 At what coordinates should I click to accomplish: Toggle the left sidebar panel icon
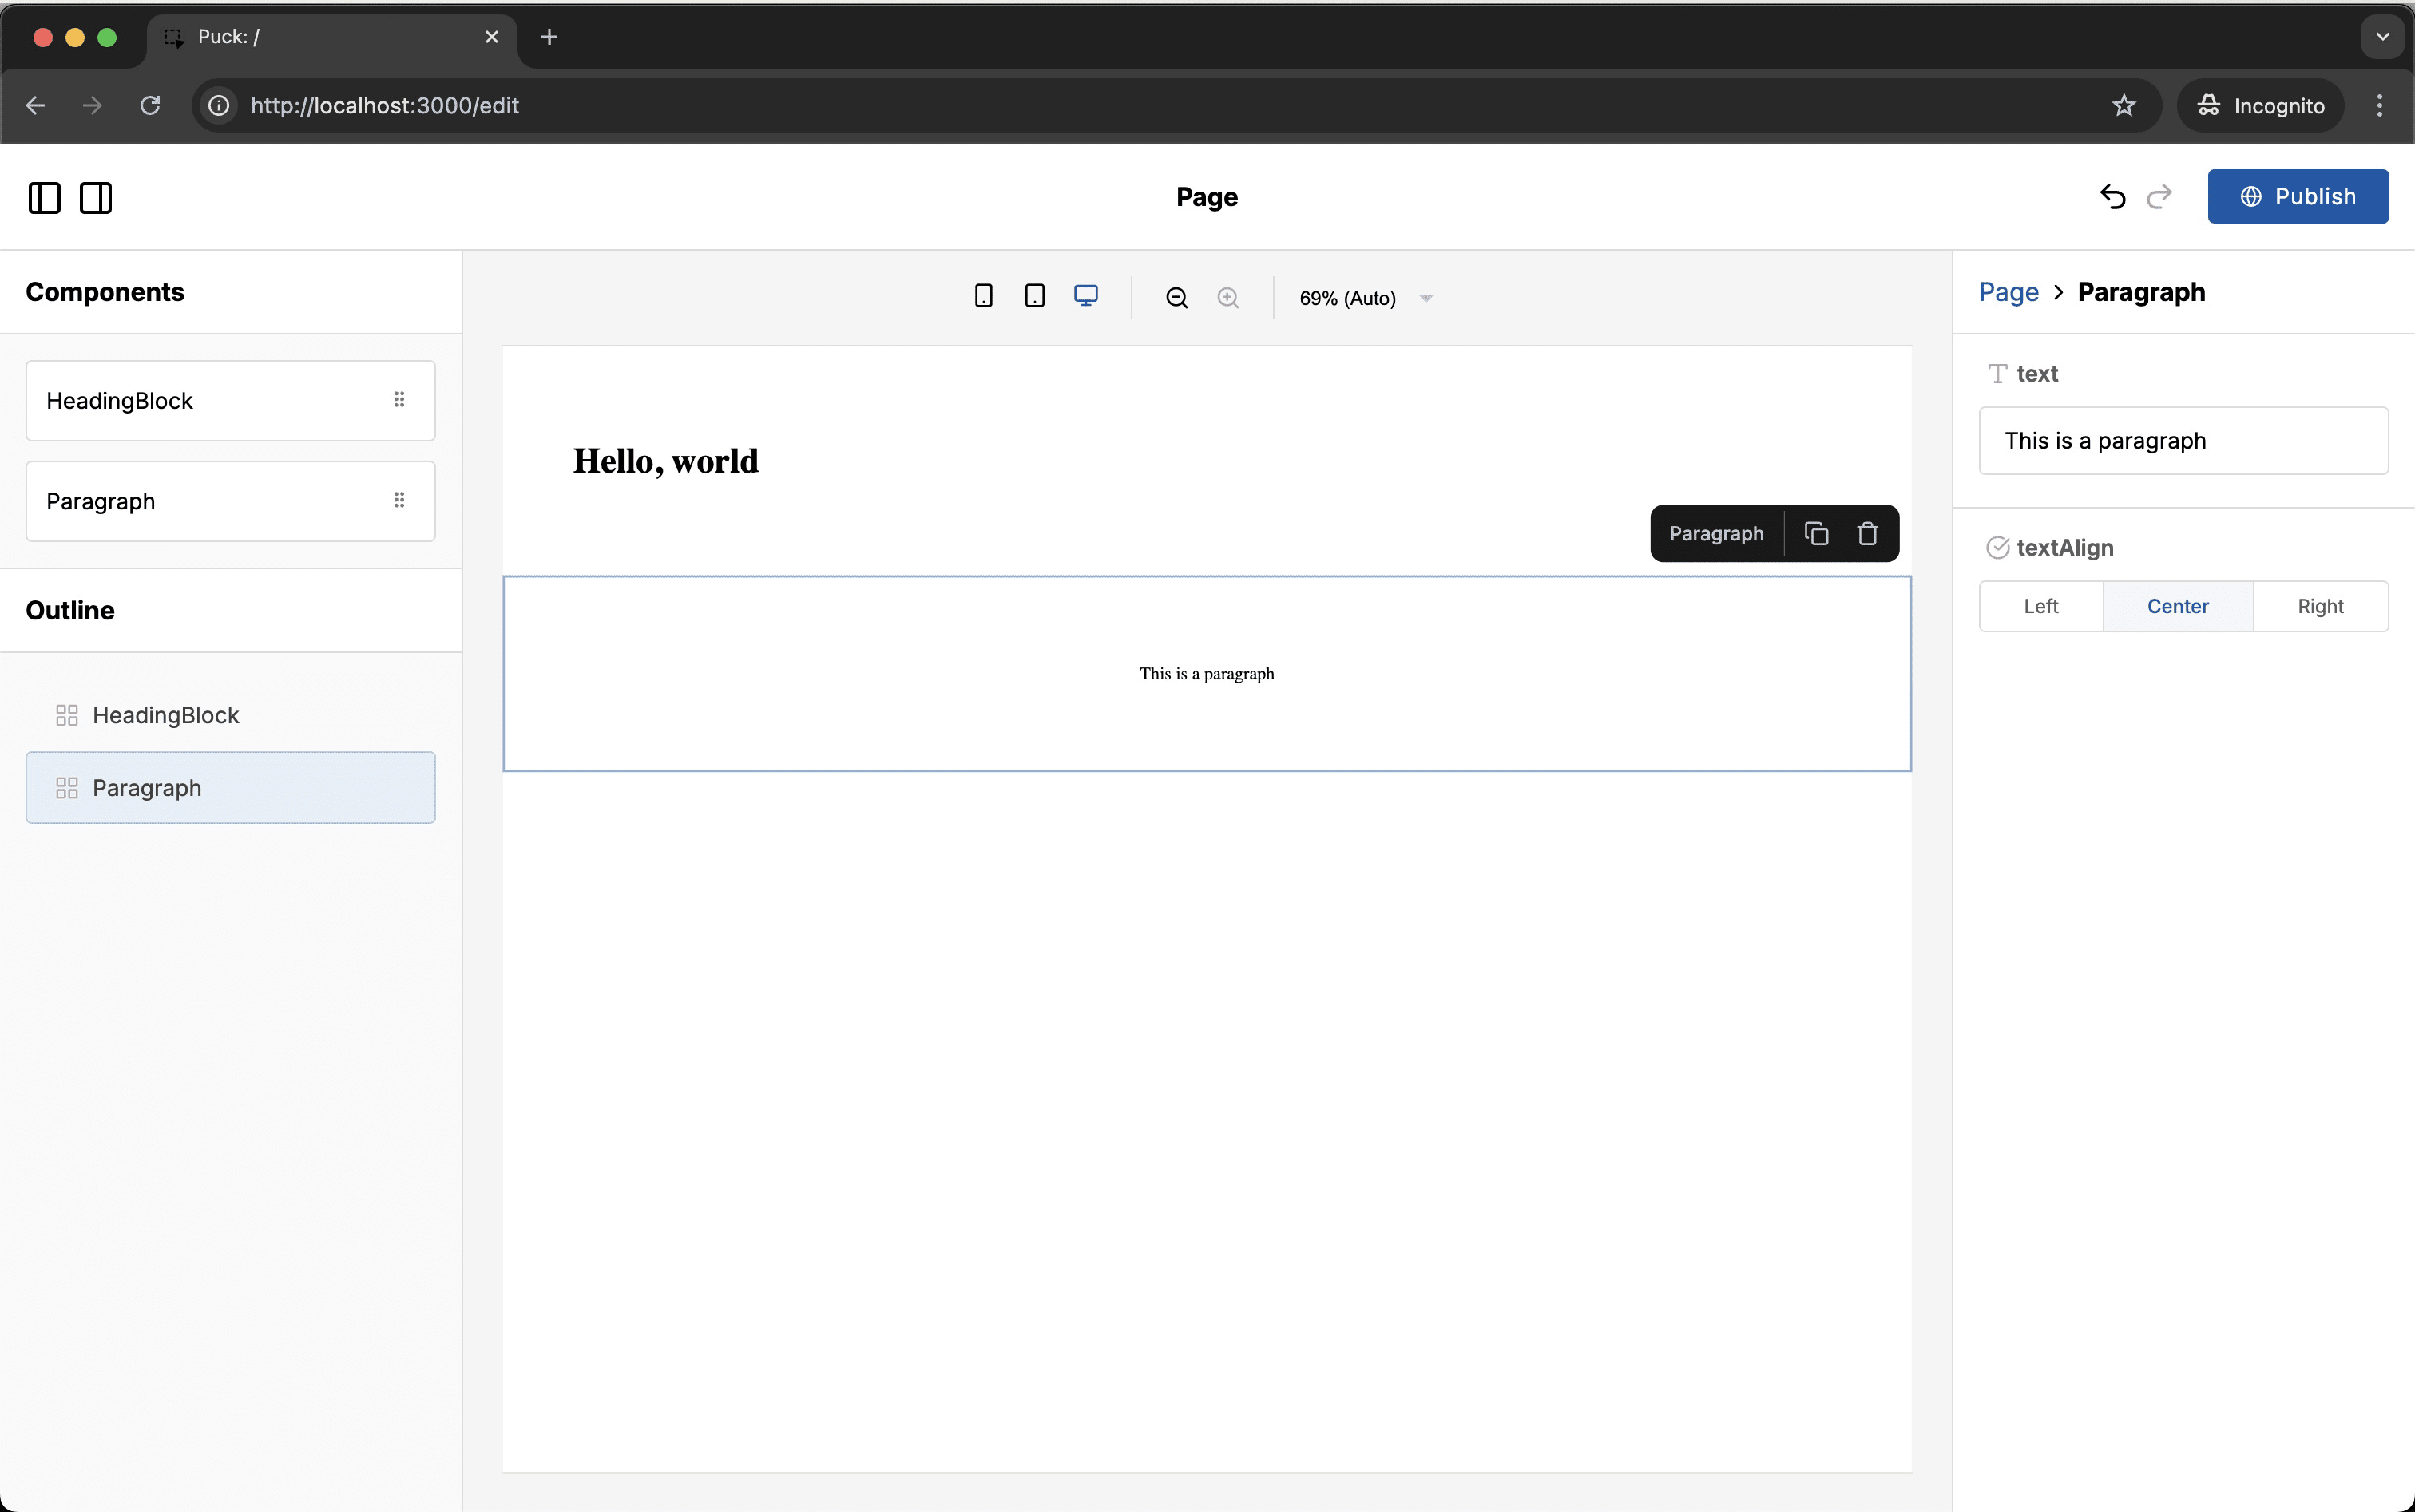point(44,197)
